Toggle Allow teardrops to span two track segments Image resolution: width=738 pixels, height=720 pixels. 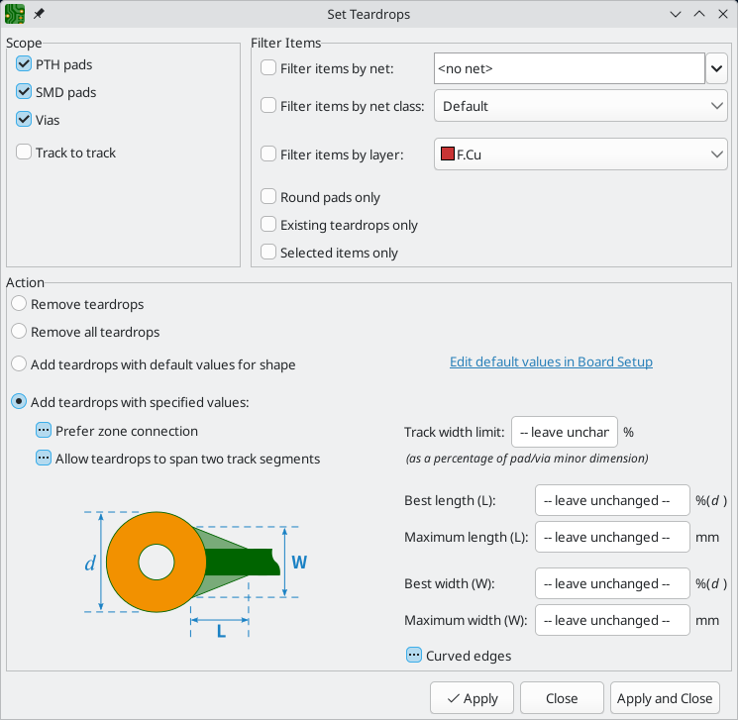[44, 459]
